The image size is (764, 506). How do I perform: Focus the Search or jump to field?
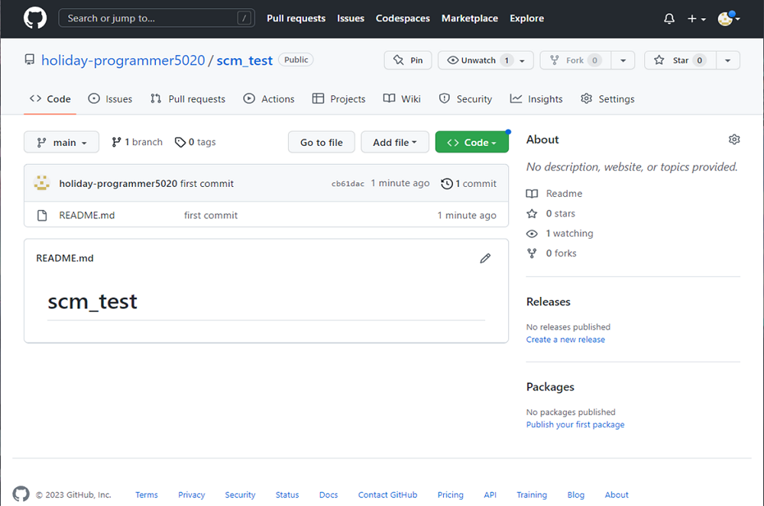click(157, 18)
